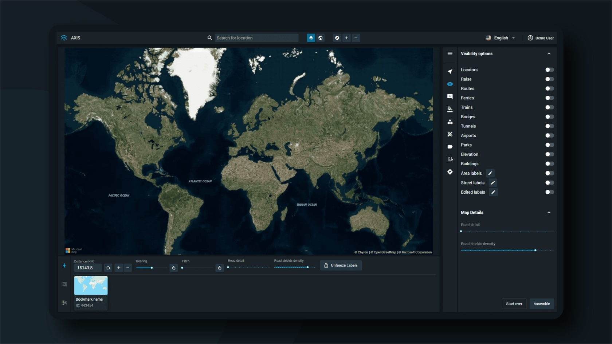The image size is (612, 344).
Task: Reset the Bearing with its reset icon
Action: [x=174, y=268]
